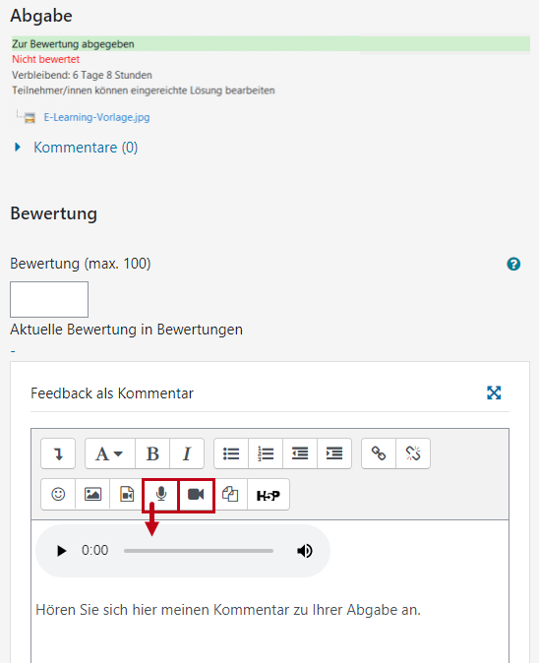Record audio with the microphone icon

tap(161, 494)
